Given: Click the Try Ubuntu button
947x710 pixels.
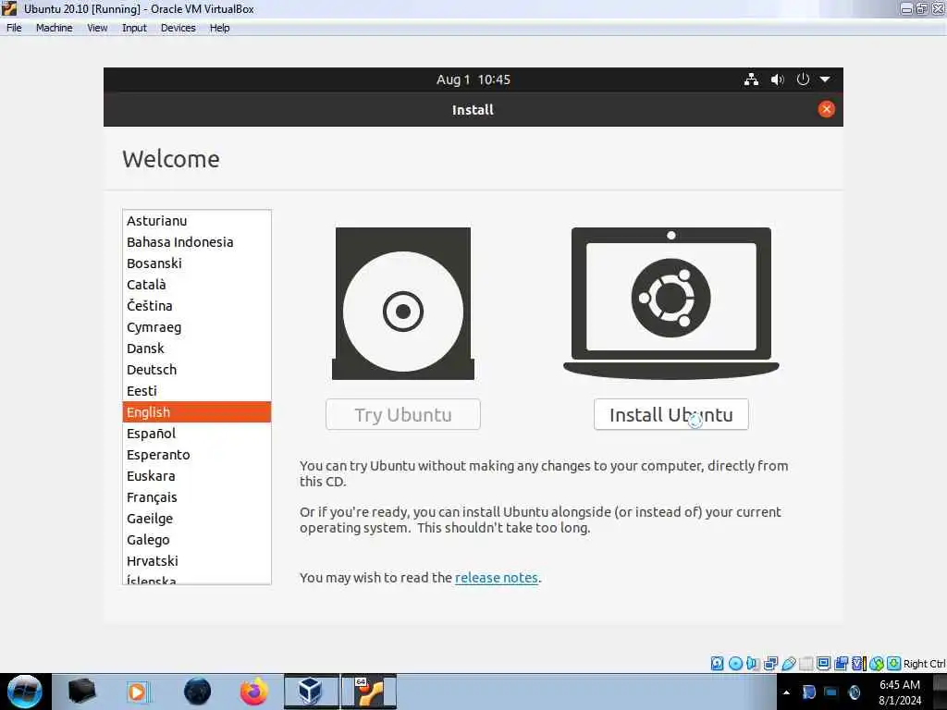Looking at the screenshot, I should [403, 415].
